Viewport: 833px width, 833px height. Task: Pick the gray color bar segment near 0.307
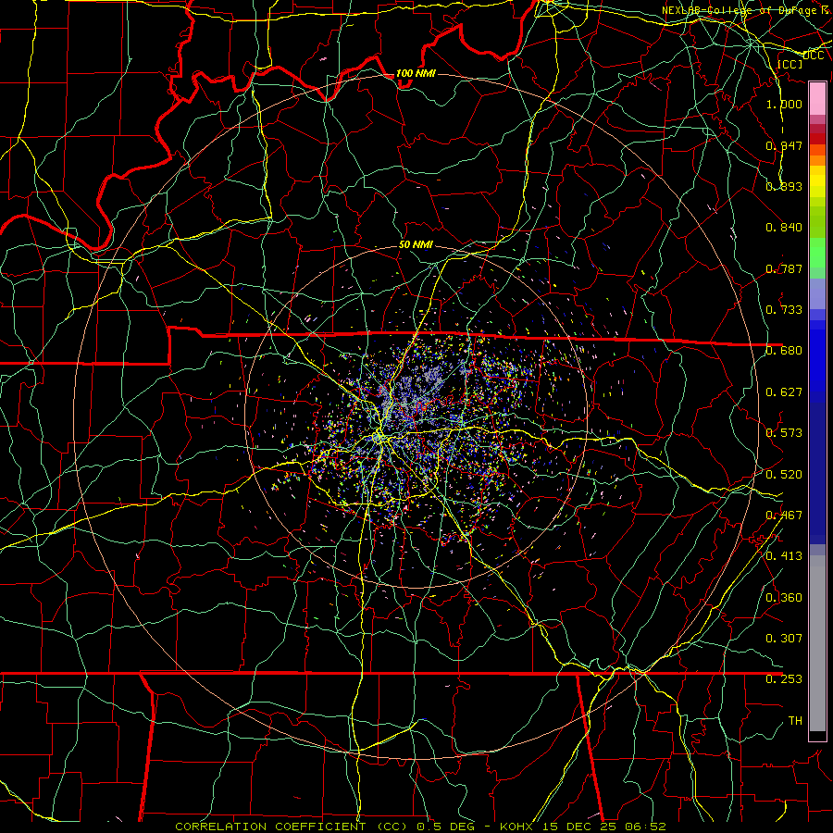click(x=817, y=643)
